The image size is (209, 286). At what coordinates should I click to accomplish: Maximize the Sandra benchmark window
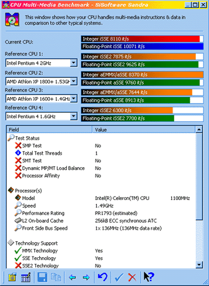[195, 5]
